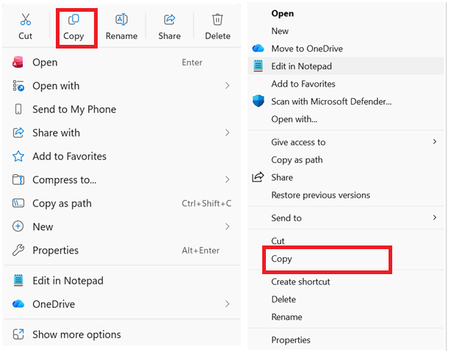Choose Move to OneDrive
Image resolution: width=462 pixels, height=355 pixels.
pyautogui.click(x=346, y=49)
